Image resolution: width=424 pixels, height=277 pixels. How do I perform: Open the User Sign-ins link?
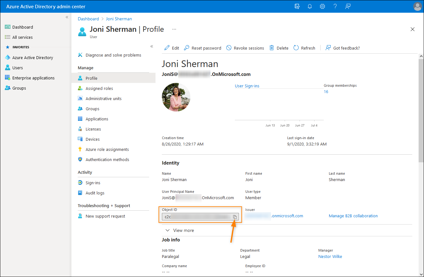pos(247,86)
